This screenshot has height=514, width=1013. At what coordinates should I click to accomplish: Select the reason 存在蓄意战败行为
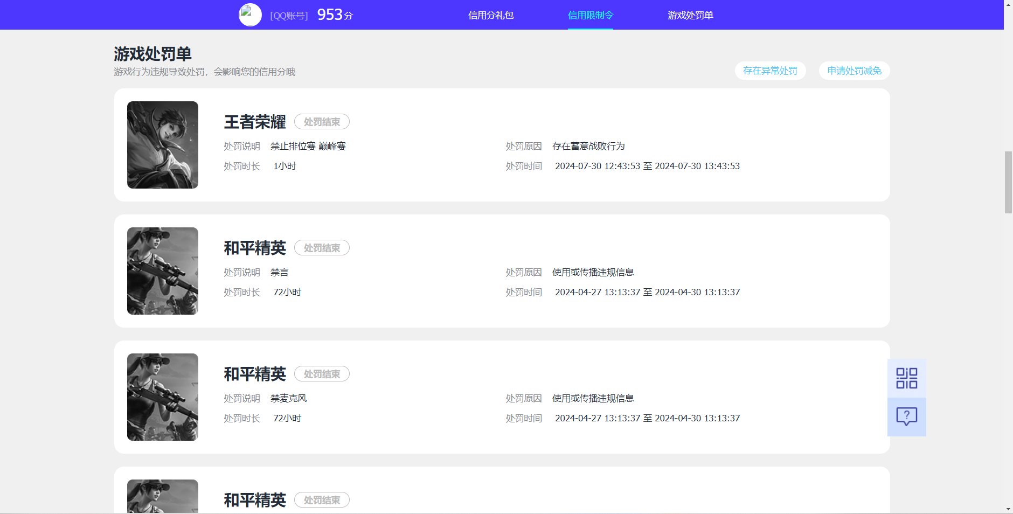[588, 146]
